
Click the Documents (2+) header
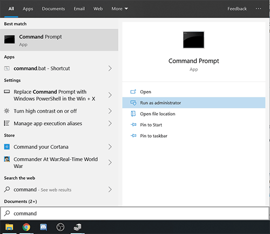tap(21, 202)
